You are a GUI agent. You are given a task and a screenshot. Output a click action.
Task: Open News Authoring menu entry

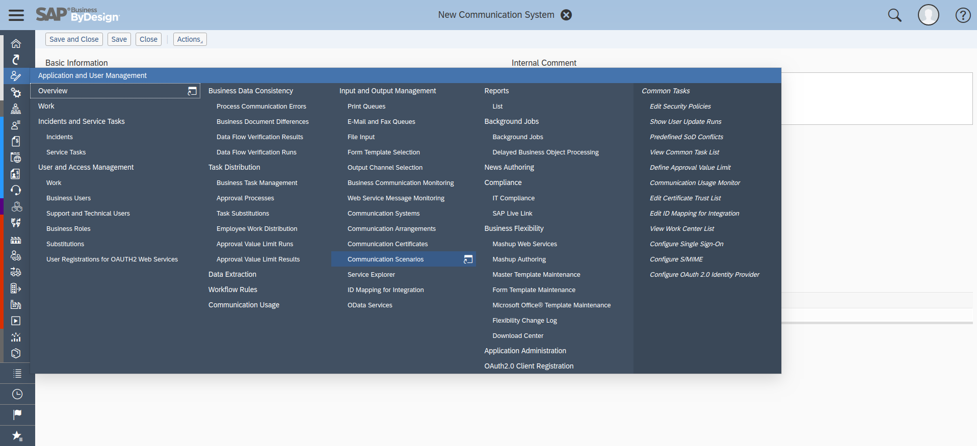tap(509, 167)
